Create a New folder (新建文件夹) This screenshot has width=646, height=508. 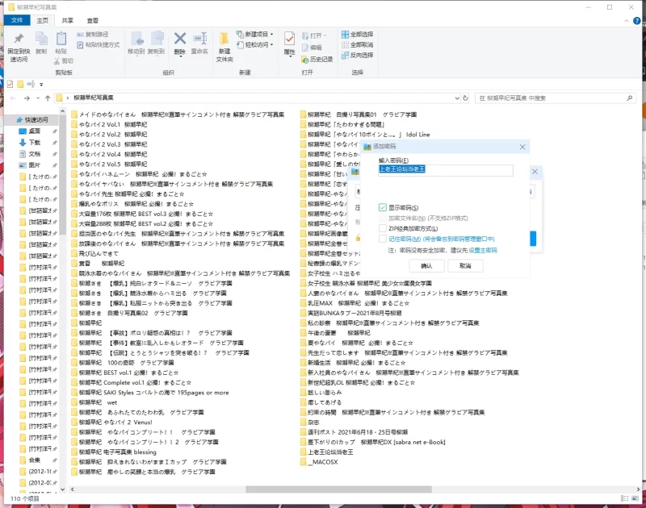(x=224, y=47)
